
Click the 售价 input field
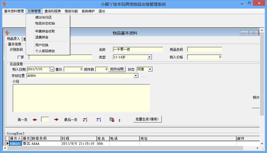tap(73, 69)
